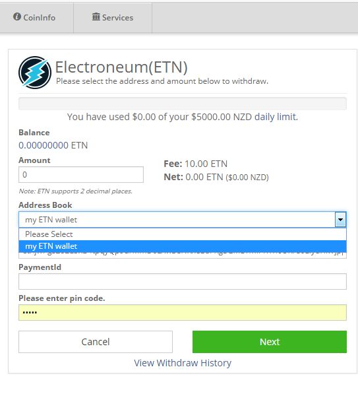This screenshot has height=394, width=358.
Task: Click the Amount input field
Action: (81, 174)
